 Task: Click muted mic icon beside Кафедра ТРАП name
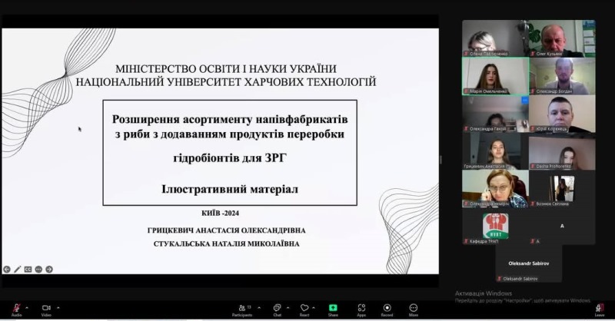[x=466, y=241]
